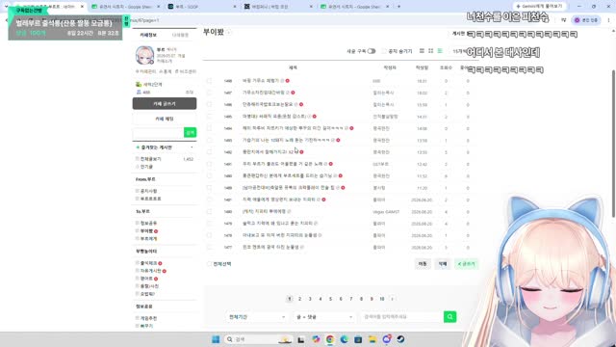Open 카페관리 gear link under profile
616x347 pixels.
(x=145, y=71)
